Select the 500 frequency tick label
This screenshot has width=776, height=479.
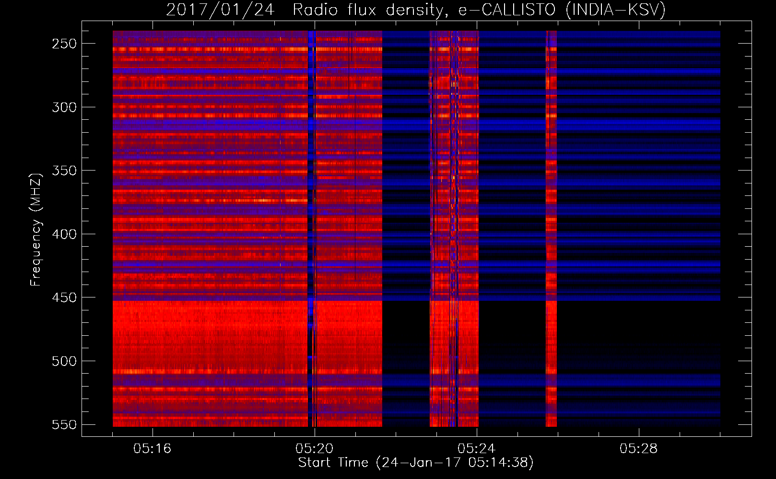point(64,361)
